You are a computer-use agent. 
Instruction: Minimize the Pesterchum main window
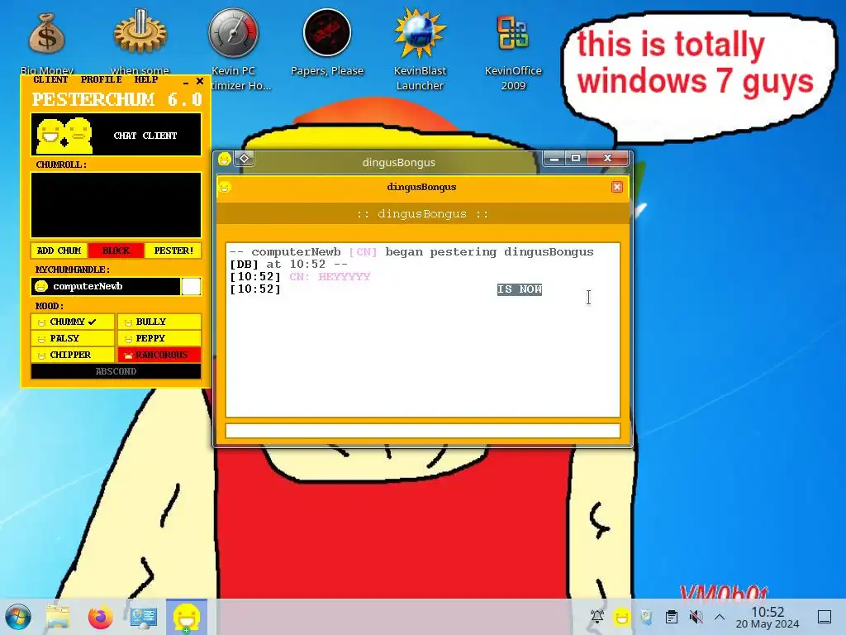coord(186,82)
